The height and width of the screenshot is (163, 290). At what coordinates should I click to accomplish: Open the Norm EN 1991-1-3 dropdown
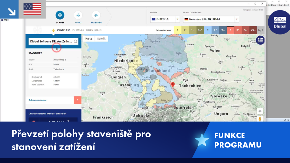click(165, 19)
